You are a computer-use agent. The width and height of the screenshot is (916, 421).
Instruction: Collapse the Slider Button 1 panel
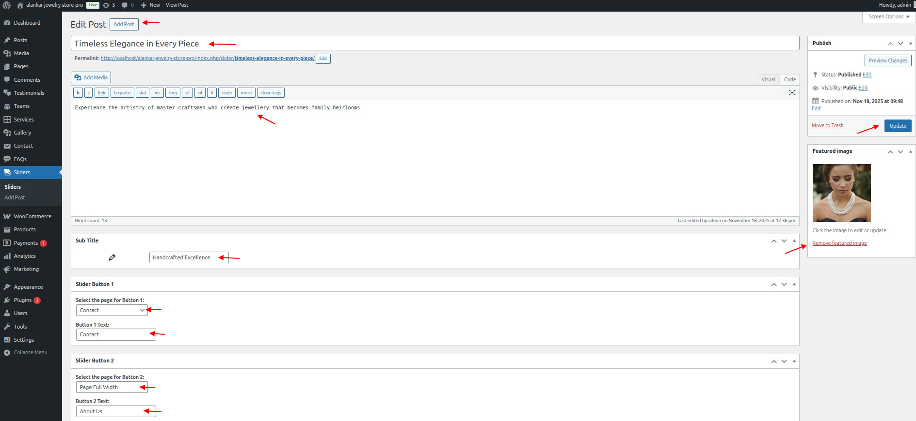[x=794, y=284]
